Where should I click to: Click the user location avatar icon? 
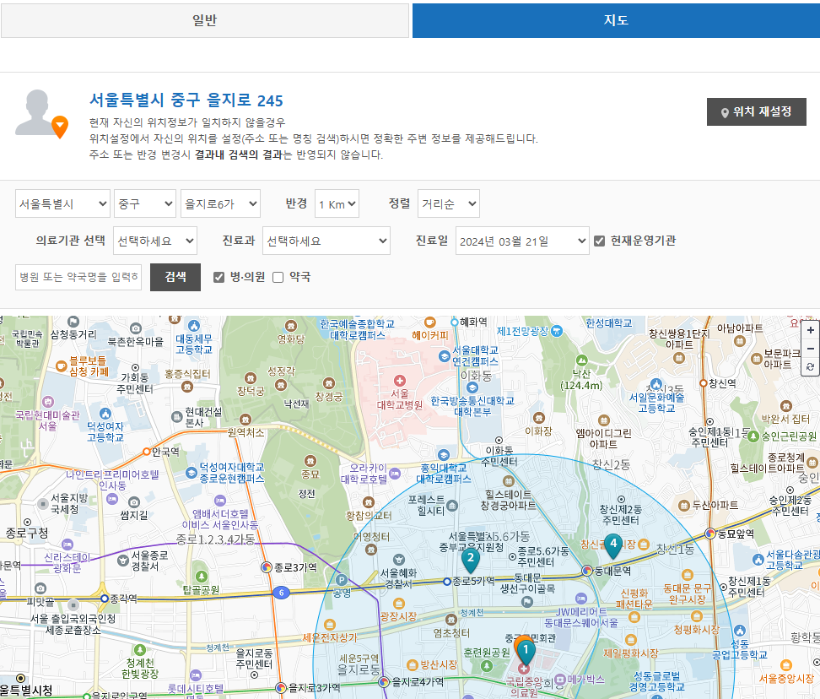click(40, 113)
